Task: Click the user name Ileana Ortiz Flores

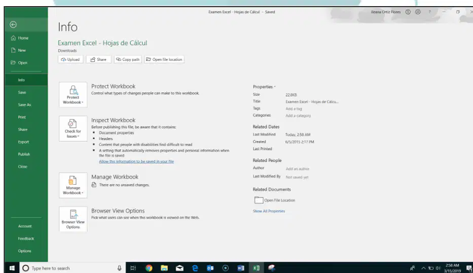Action: 385,12
